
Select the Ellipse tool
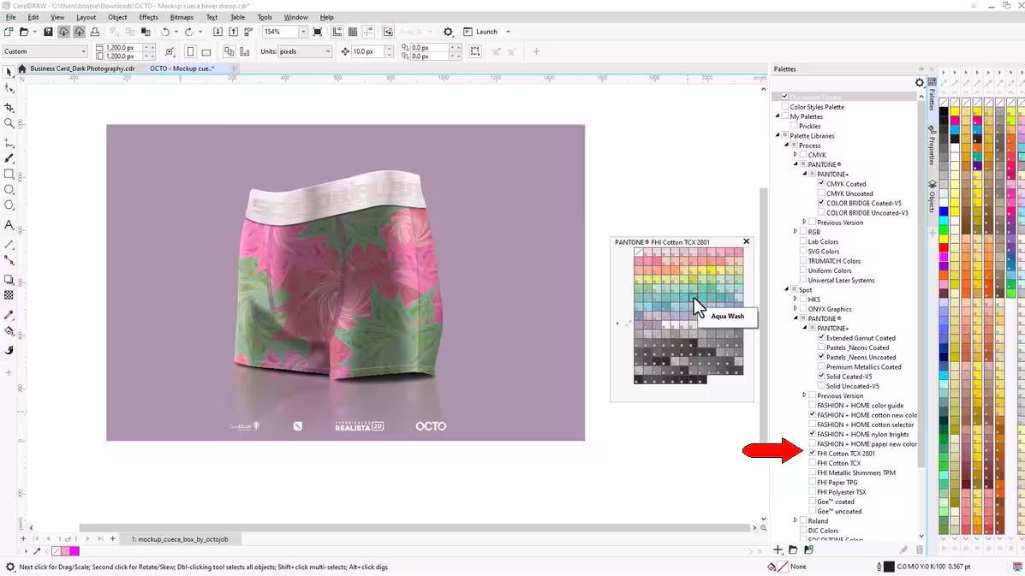pos(9,189)
